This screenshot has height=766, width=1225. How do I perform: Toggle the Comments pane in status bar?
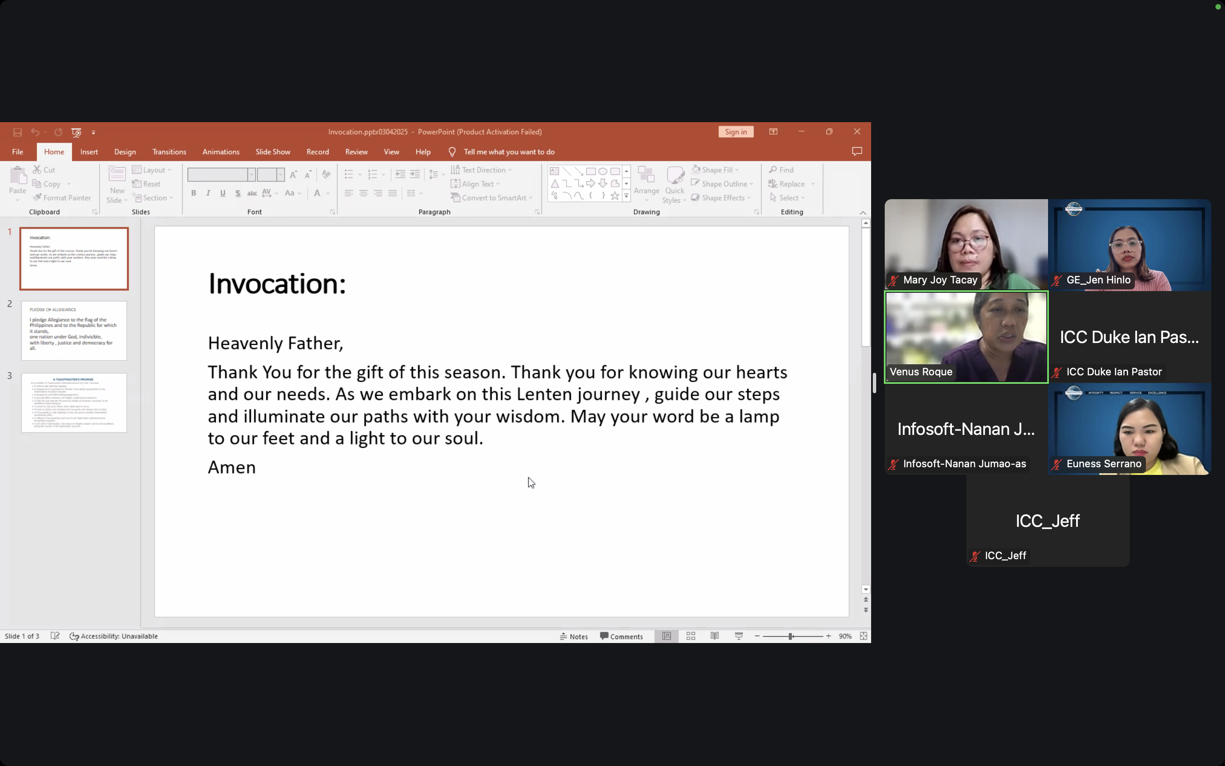621,636
